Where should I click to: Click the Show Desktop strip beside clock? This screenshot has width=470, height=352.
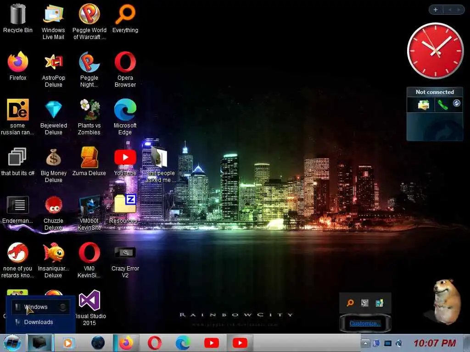click(468, 343)
